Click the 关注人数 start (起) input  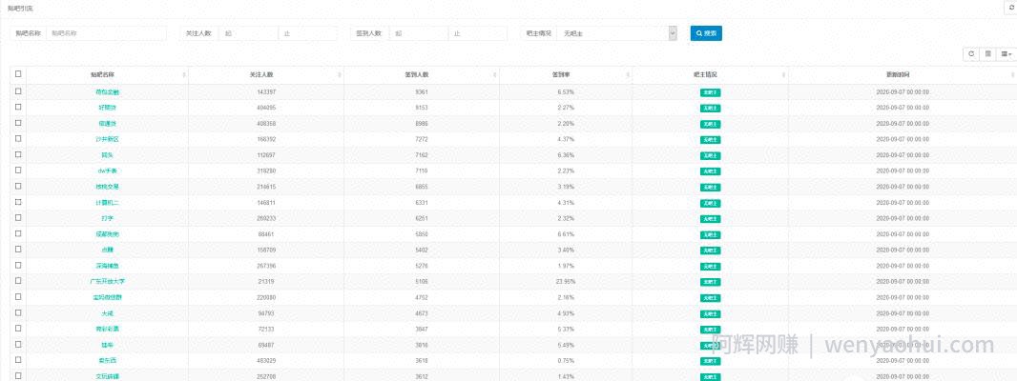[x=248, y=33]
